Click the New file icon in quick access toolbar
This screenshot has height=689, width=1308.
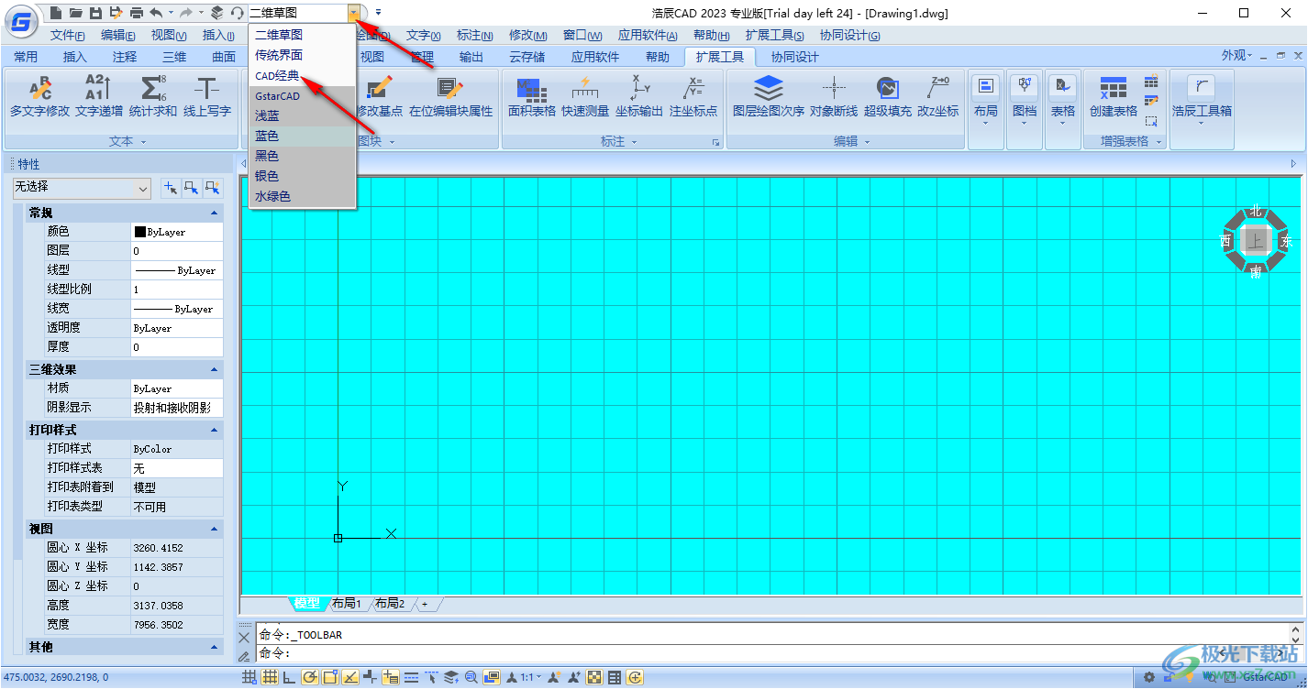57,13
